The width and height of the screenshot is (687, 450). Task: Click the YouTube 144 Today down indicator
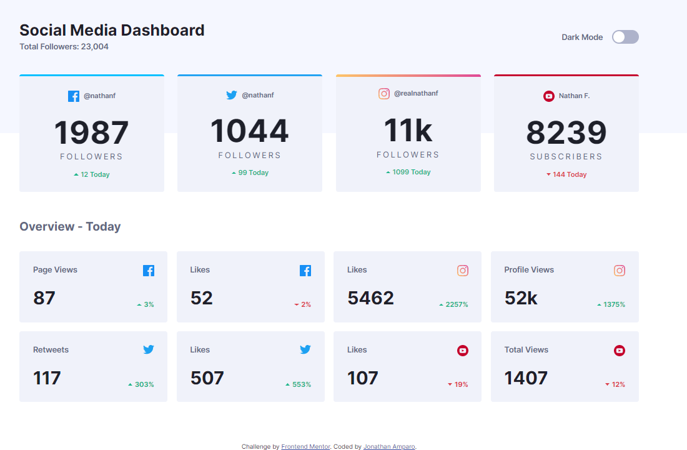tap(566, 174)
